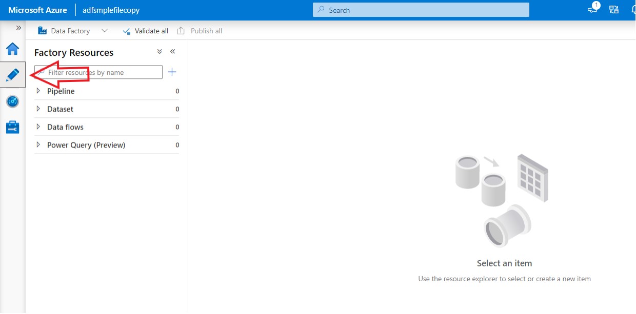
Task: Expand the Pipeline tree node
Action: 38,91
